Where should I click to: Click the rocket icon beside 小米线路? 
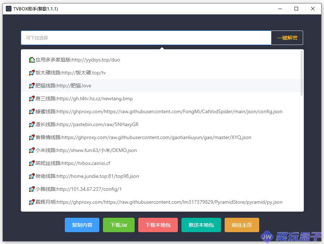pyautogui.click(x=32, y=150)
